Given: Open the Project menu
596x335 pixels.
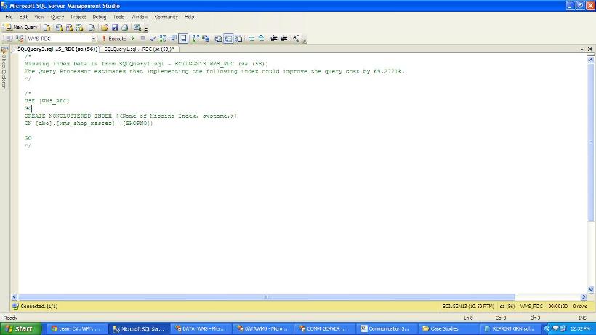Looking at the screenshot, I should [78, 17].
